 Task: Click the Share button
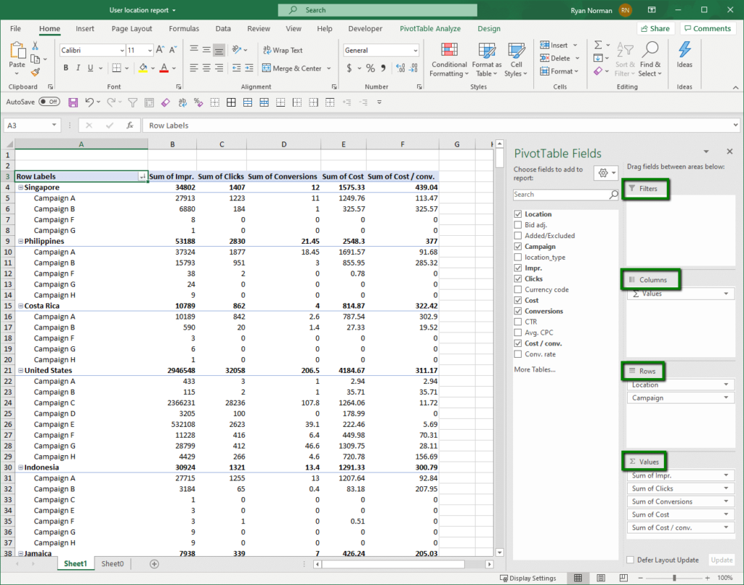coord(655,28)
